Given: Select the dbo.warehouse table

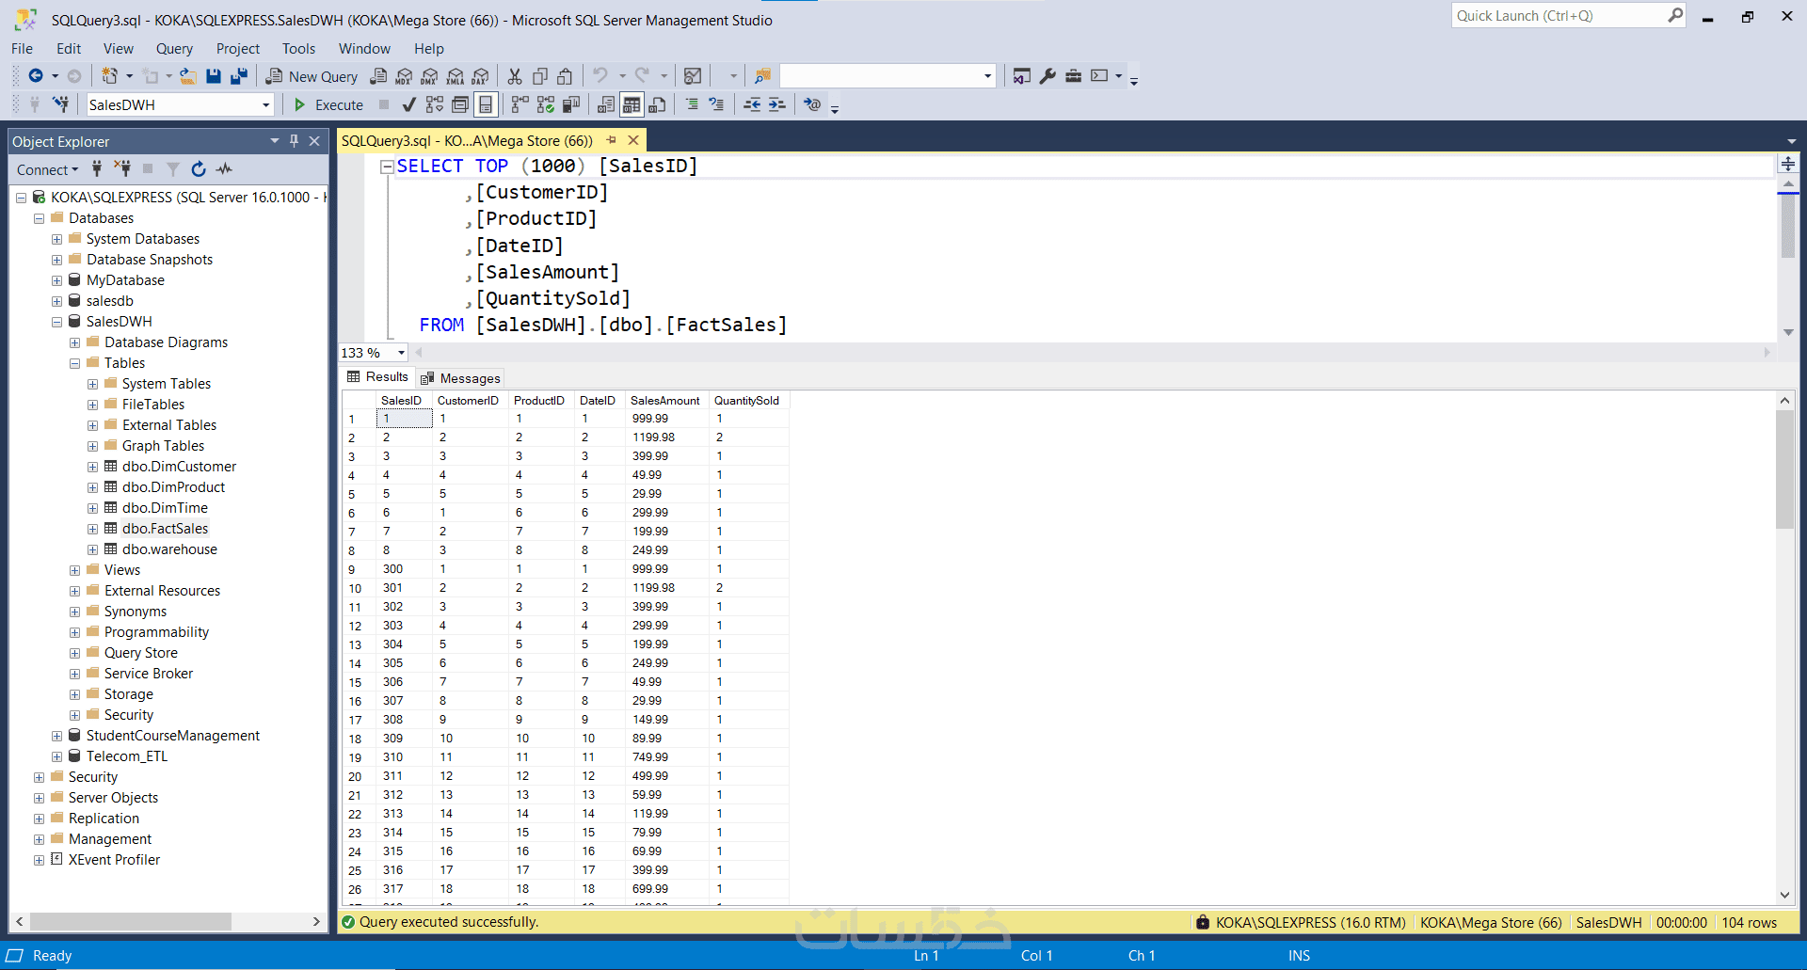Looking at the screenshot, I should 169,549.
